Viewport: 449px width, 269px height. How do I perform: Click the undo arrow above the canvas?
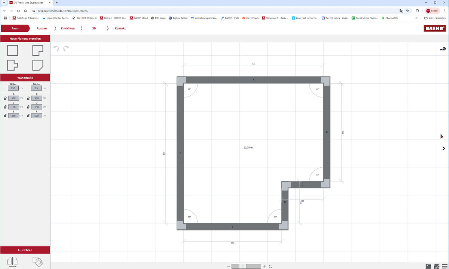point(57,49)
